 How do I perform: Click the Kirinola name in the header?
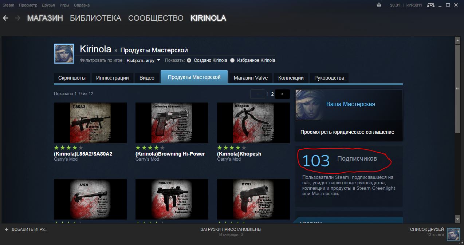pyautogui.click(x=95, y=49)
